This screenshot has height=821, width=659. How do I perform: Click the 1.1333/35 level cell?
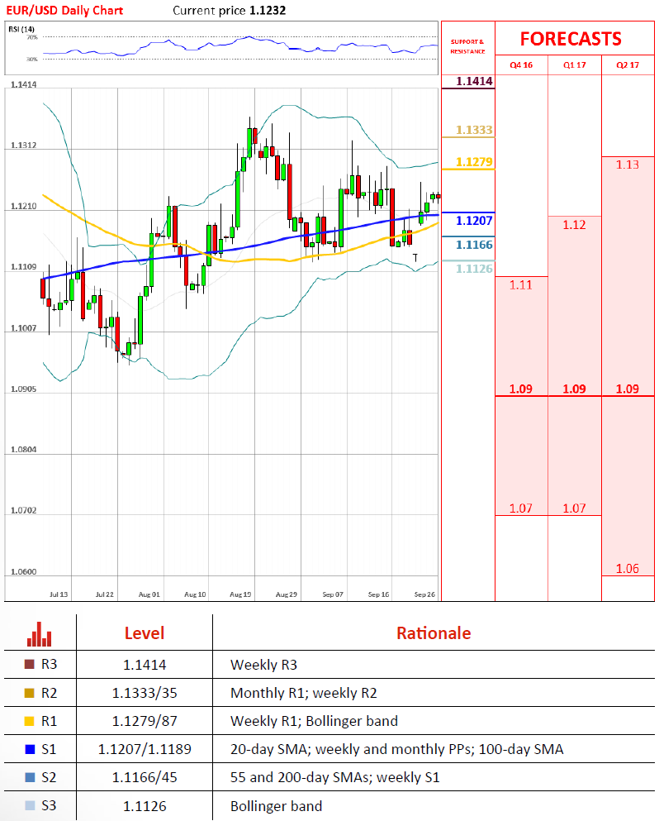point(145,693)
